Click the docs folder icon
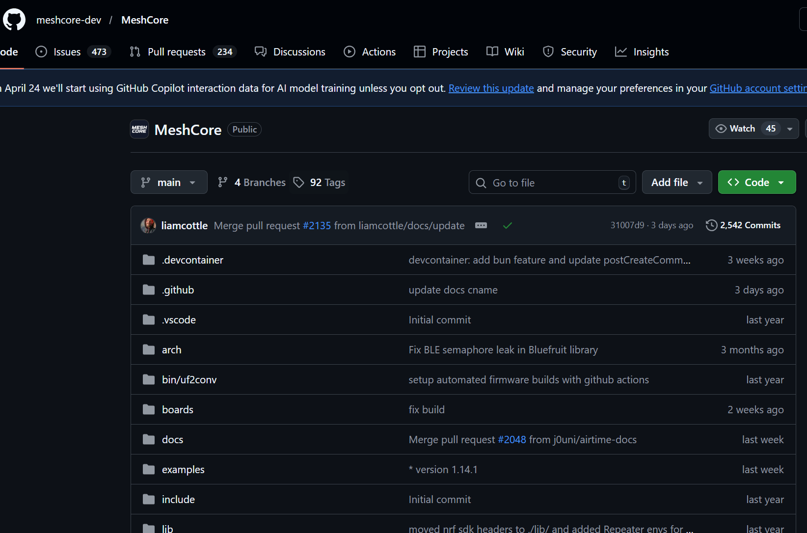Image resolution: width=807 pixels, height=533 pixels. pyautogui.click(x=149, y=439)
